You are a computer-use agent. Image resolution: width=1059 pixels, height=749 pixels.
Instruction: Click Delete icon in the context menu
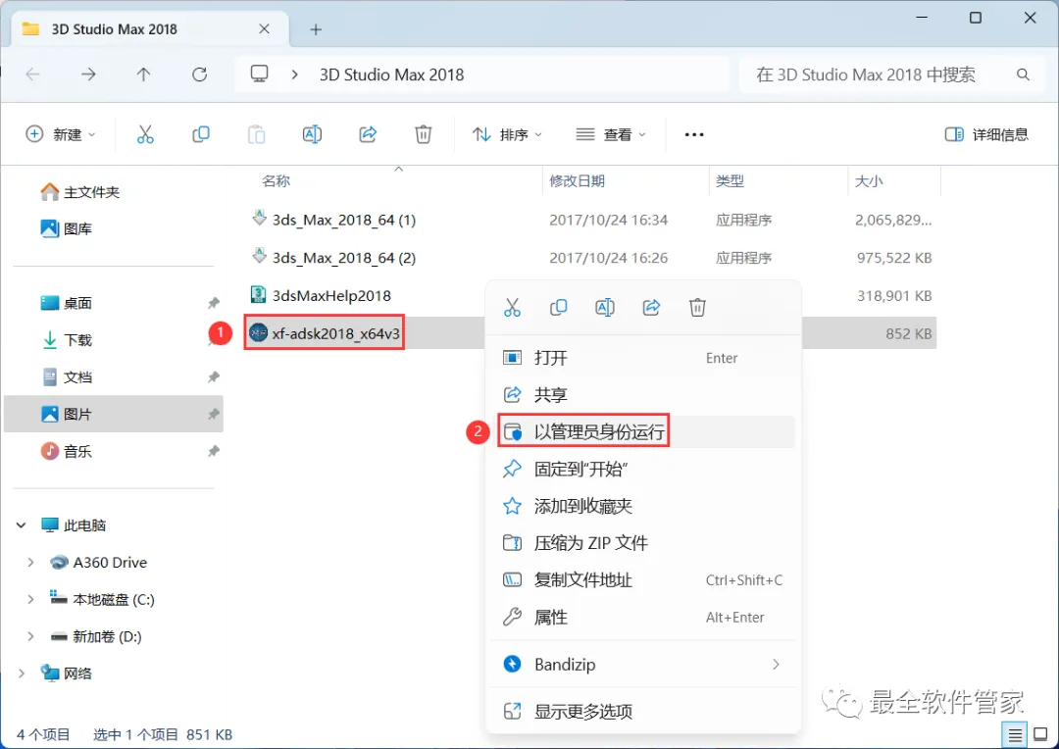pyautogui.click(x=697, y=308)
